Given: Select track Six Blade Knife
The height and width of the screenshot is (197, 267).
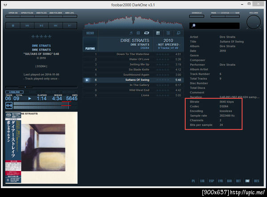Looking at the screenshot, I should coord(133,69).
